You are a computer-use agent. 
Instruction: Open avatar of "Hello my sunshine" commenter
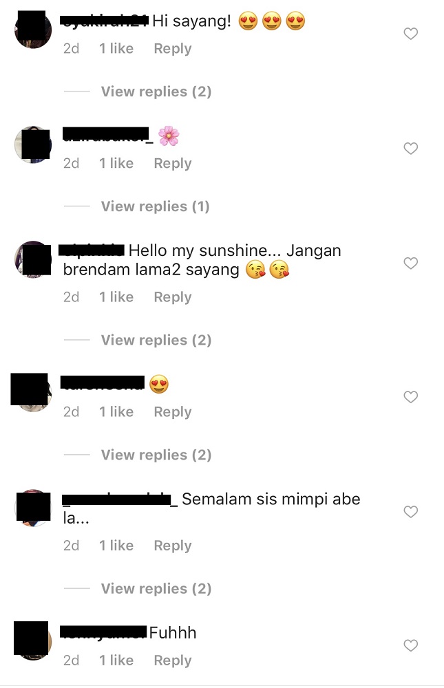pyautogui.click(x=33, y=259)
